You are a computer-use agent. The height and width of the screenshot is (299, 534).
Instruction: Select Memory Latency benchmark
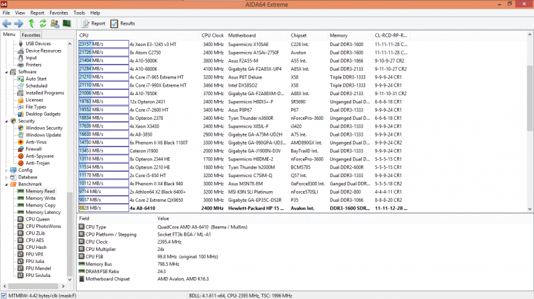tap(43, 212)
